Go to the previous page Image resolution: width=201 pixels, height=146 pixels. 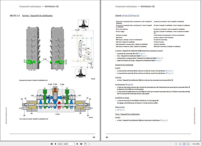[55, 144]
